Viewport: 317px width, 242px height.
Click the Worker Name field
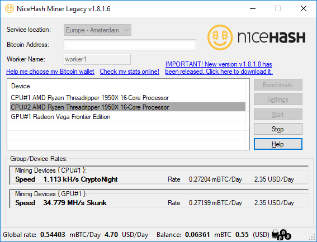(x=97, y=59)
